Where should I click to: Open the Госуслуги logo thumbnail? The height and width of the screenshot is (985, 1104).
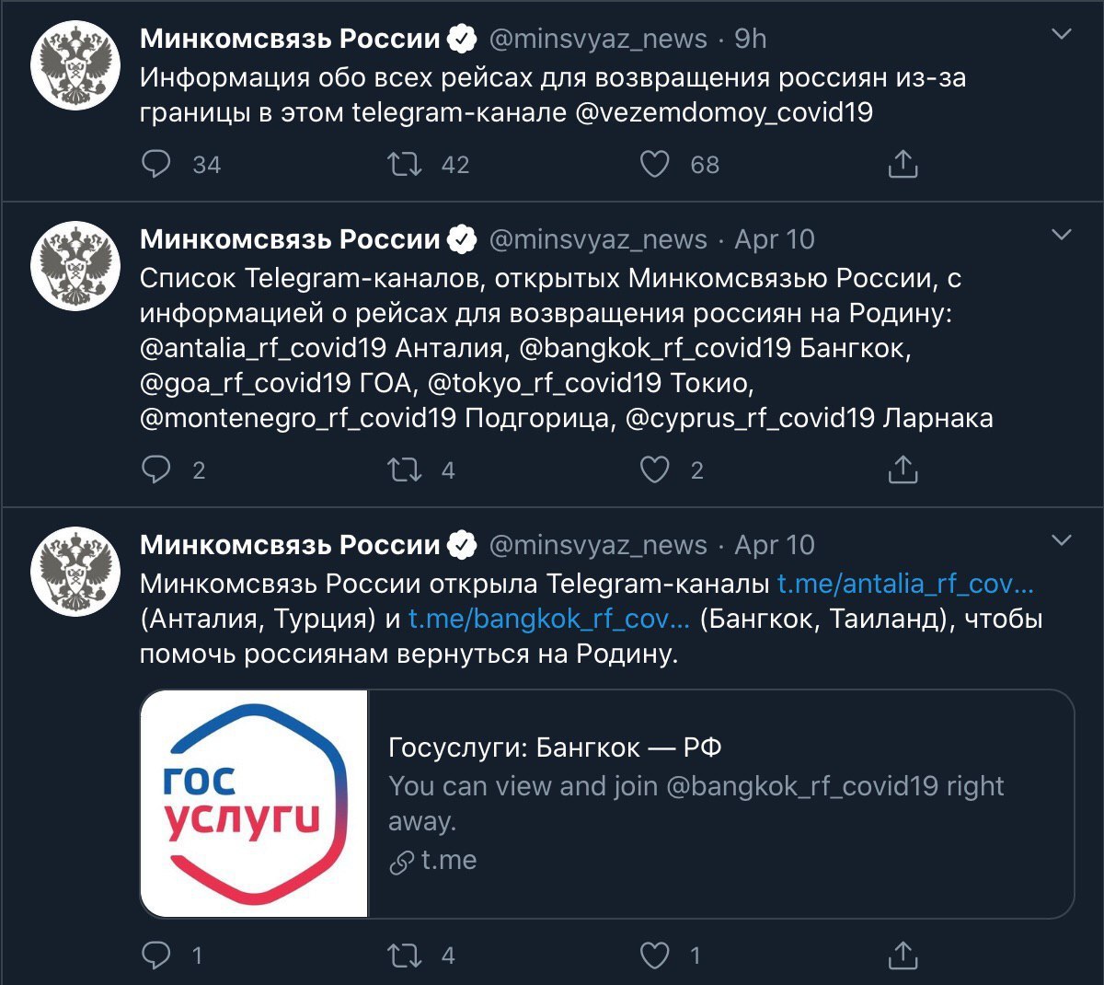(x=254, y=804)
